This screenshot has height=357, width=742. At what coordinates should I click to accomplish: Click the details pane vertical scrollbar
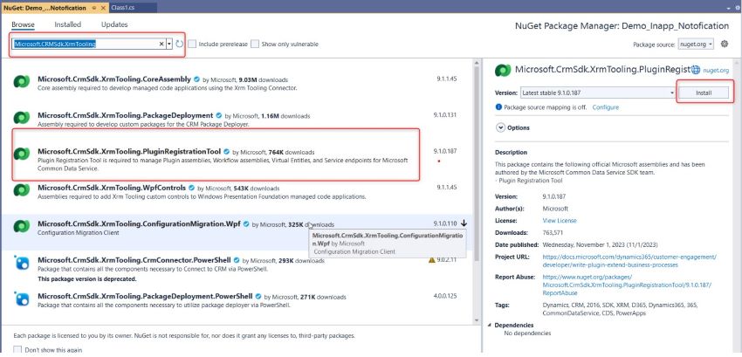click(736, 203)
